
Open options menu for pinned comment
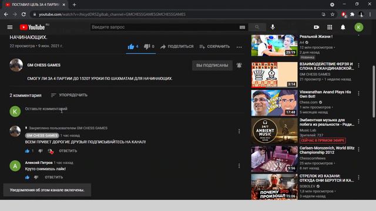tap(239, 131)
